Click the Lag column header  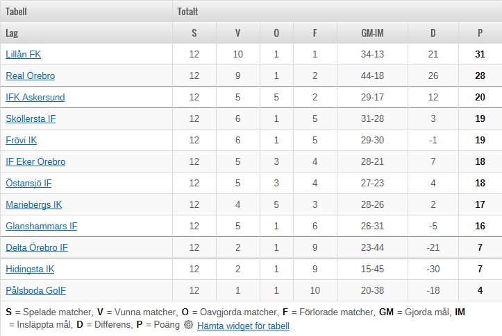(x=12, y=33)
